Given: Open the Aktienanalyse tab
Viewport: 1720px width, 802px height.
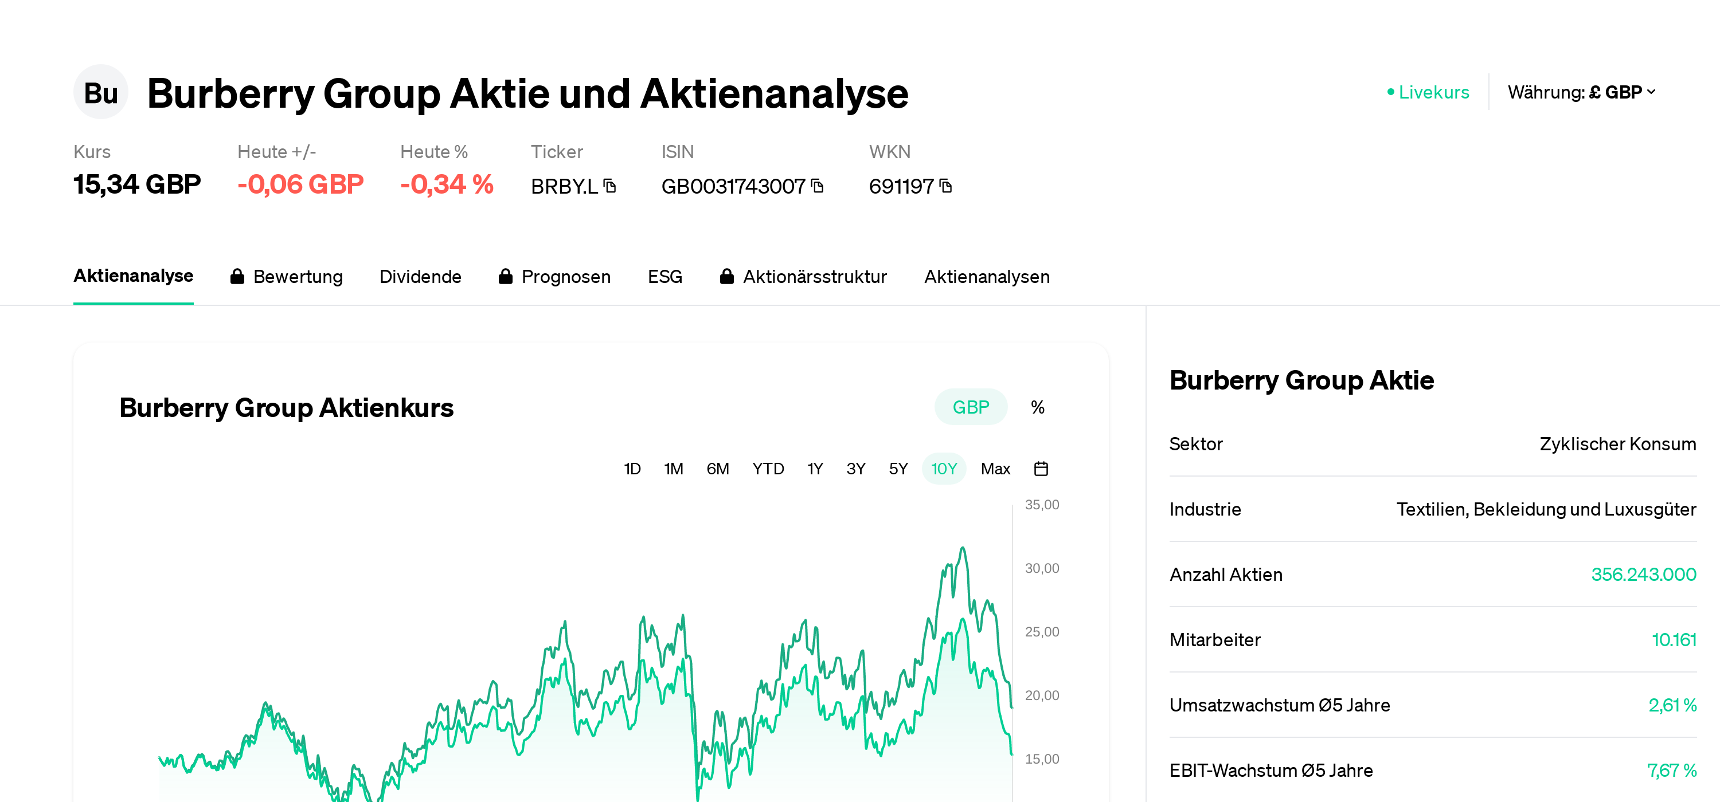Looking at the screenshot, I should [x=134, y=276].
